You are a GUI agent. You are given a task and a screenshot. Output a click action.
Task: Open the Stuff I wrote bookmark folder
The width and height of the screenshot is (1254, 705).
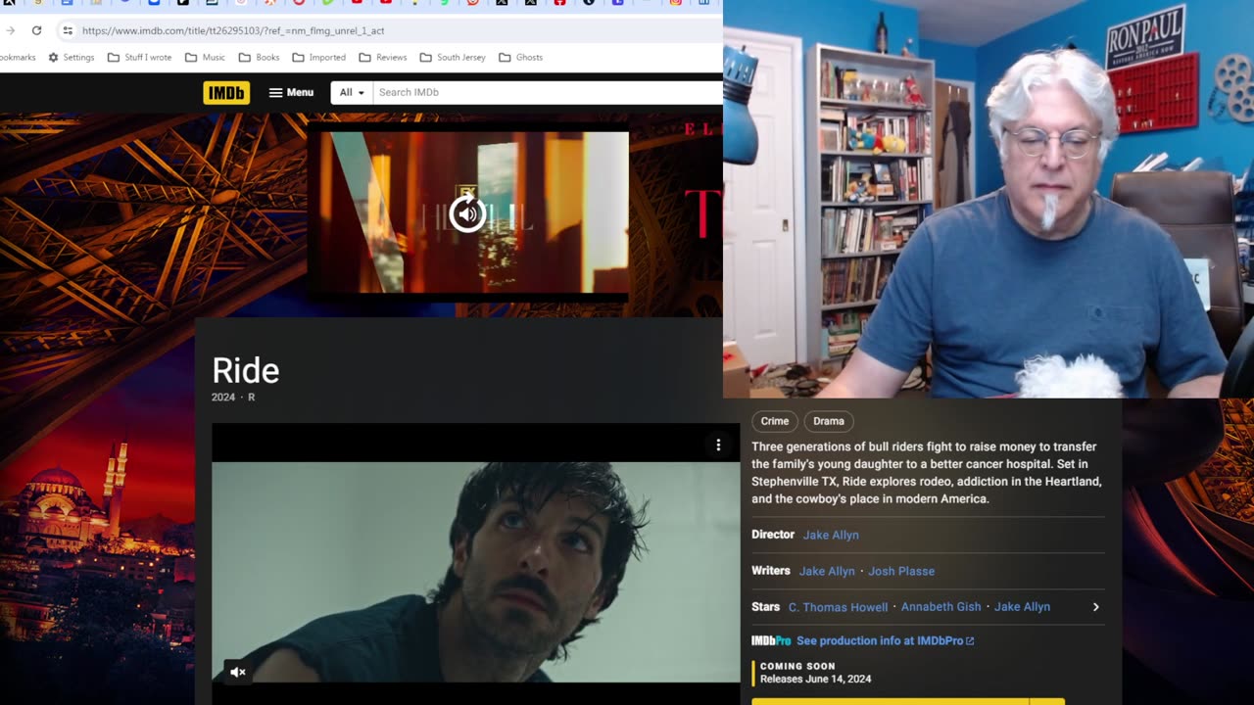point(140,57)
